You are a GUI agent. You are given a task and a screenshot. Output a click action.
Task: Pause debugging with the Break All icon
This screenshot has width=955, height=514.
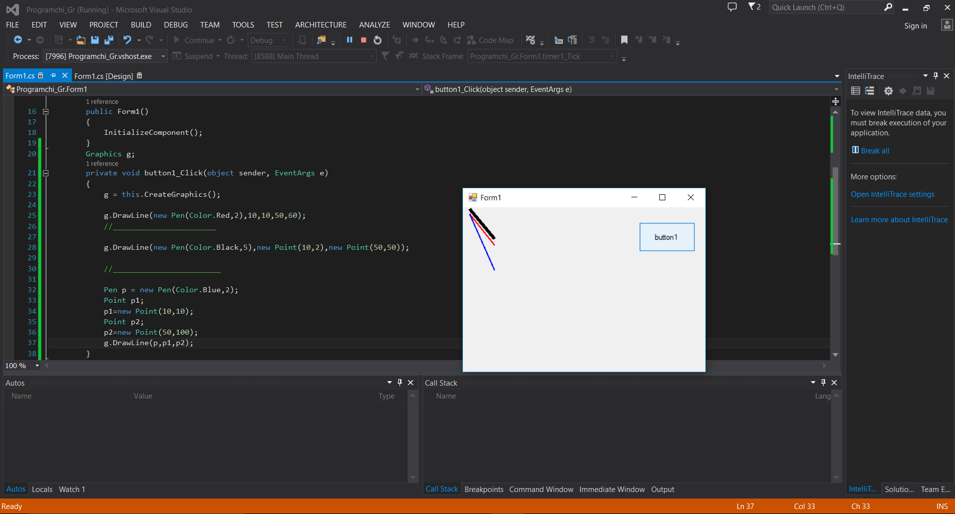click(350, 40)
